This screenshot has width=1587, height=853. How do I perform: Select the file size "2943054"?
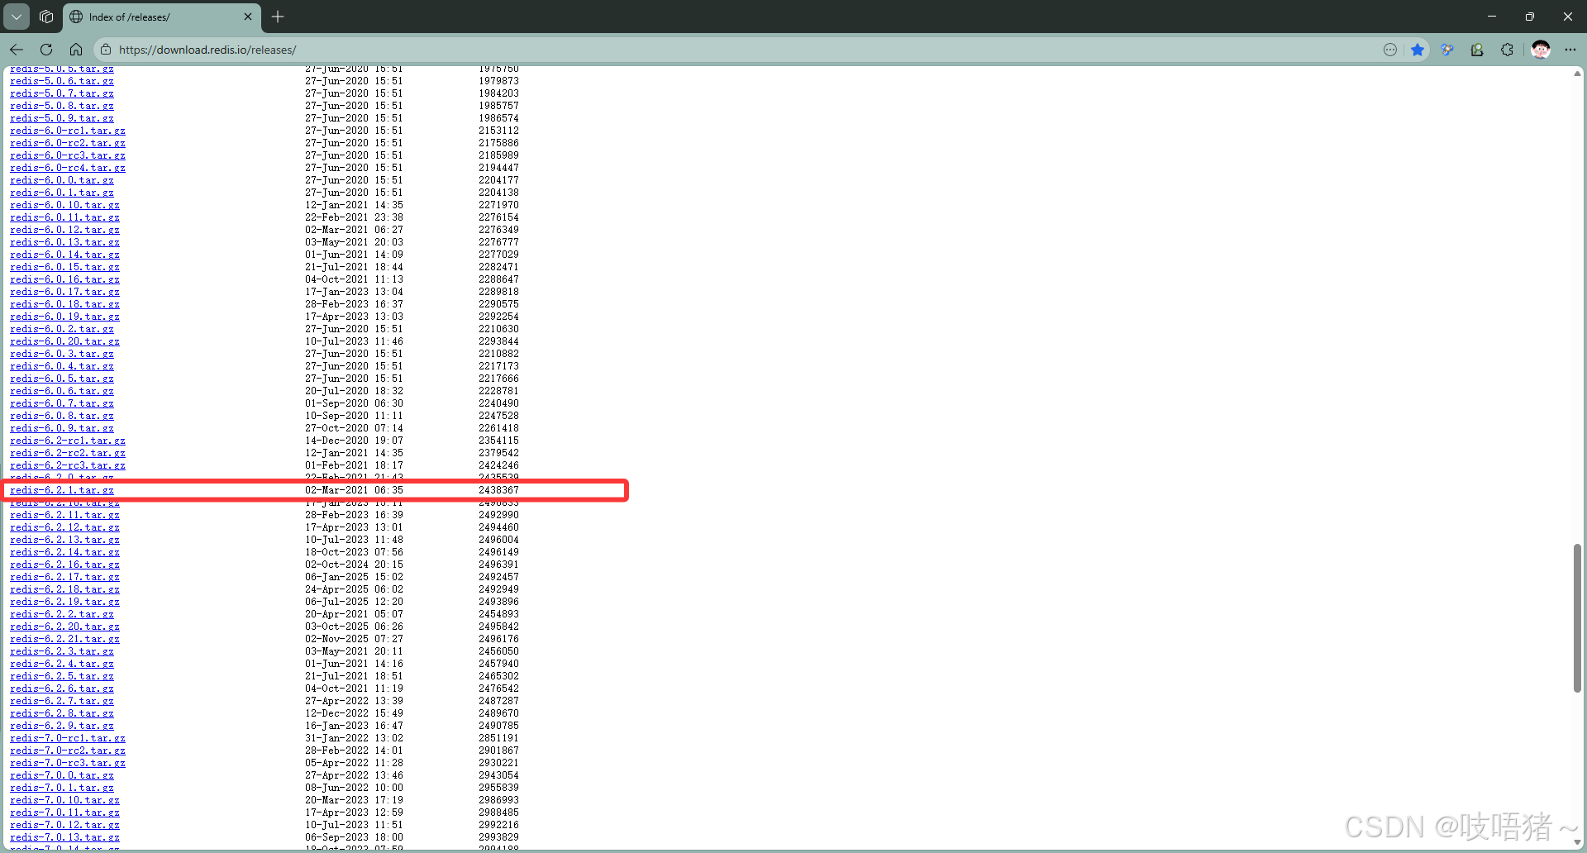pos(498,775)
